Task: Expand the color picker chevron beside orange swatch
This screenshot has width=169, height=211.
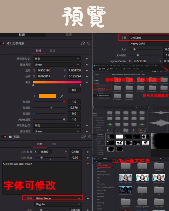Action: [x=34, y=96]
